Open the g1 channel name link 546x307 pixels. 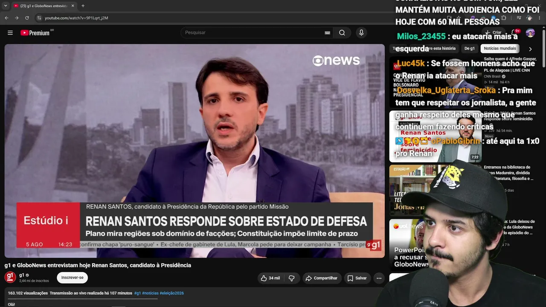tap(22, 275)
